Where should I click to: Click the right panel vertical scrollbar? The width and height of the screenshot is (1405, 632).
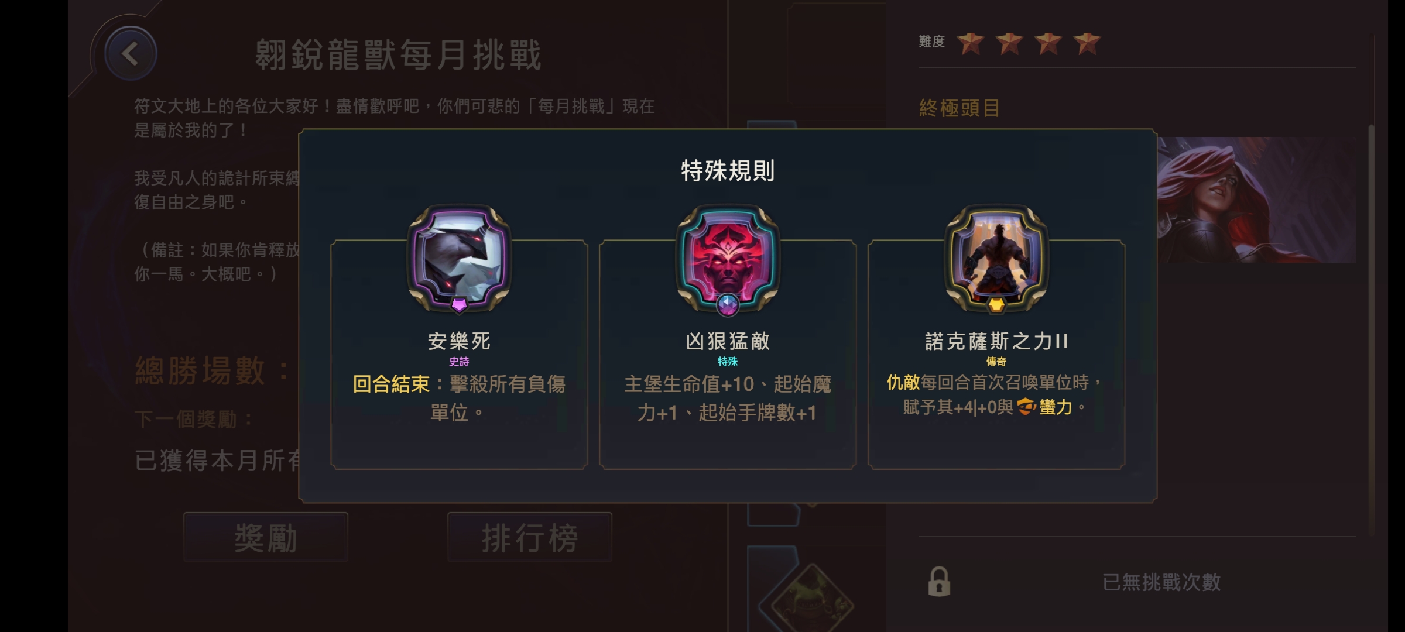1370,331
